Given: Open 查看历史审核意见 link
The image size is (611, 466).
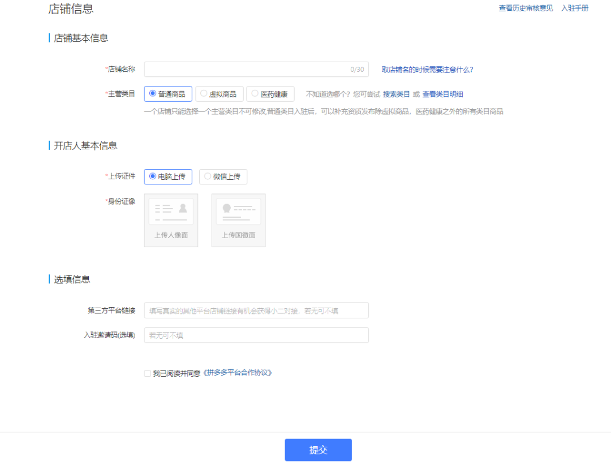Looking at the screenshot, I should [526, 8].
